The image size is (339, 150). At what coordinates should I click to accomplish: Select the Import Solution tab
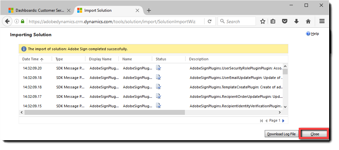click(108, 10)
